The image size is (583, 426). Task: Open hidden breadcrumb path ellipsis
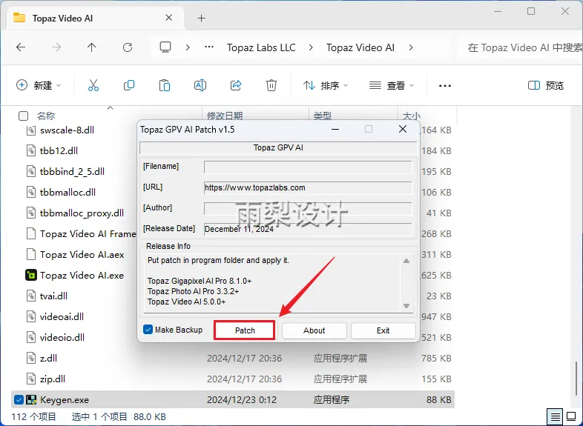209,47
